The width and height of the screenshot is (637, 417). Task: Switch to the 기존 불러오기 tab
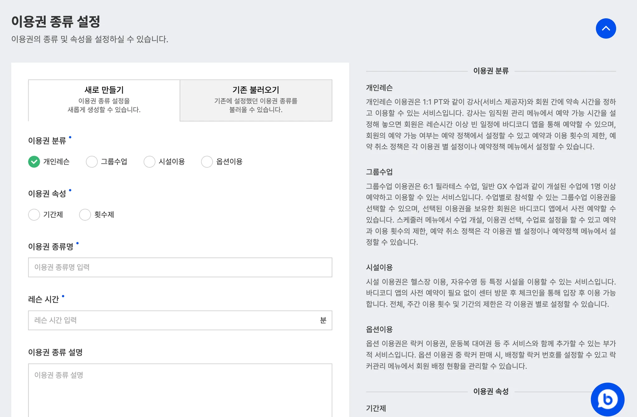pos(256,100)
